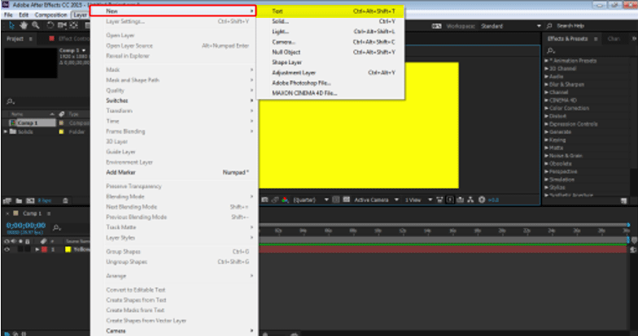Screen dimensions: 638x336
Task: Click the Project panel search icon
Action: click(x=11, y=101)
